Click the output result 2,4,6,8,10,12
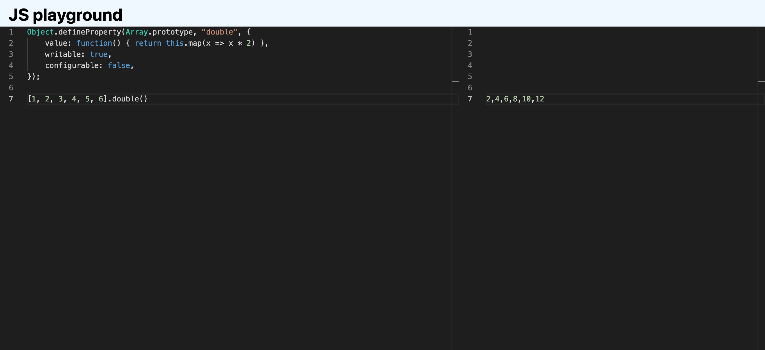This screenshot has height=350, width=765. tap(515, 99)
